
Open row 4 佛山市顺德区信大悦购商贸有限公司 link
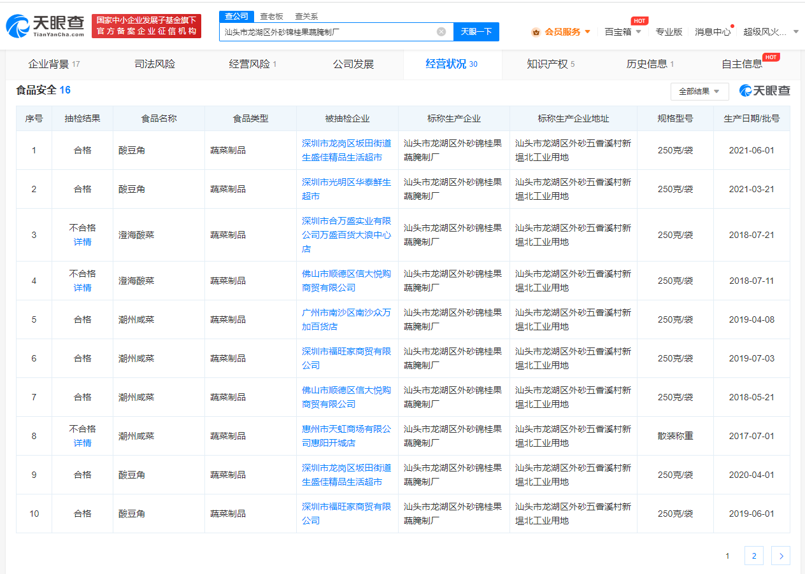pyautogui.click(x=346, y=281)
